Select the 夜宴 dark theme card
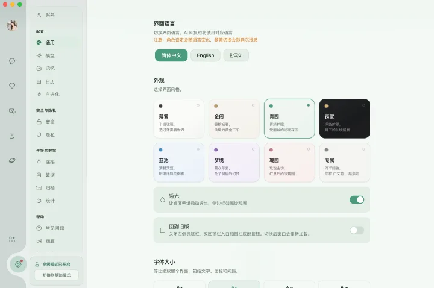Viewport: 434px width, 288px height. tap(345, 119)
